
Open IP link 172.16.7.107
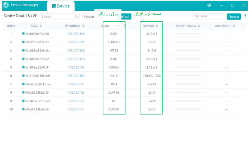76,75
